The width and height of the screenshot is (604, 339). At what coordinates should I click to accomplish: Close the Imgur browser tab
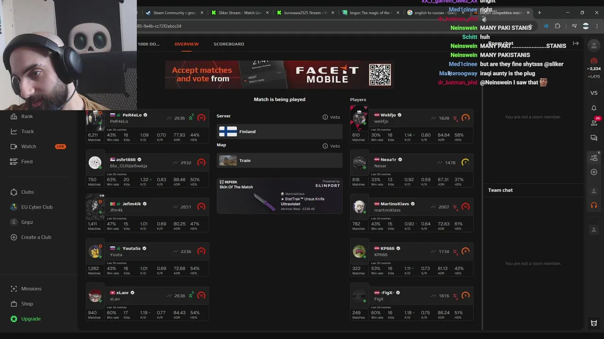click(x=398, y=13)
